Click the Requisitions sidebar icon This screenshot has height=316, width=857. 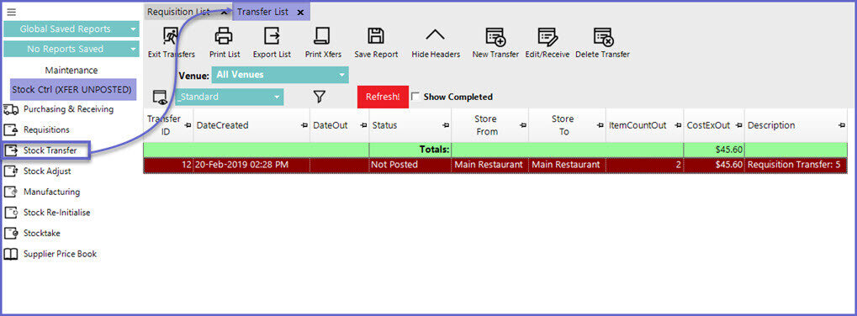(x=11, y=130)
